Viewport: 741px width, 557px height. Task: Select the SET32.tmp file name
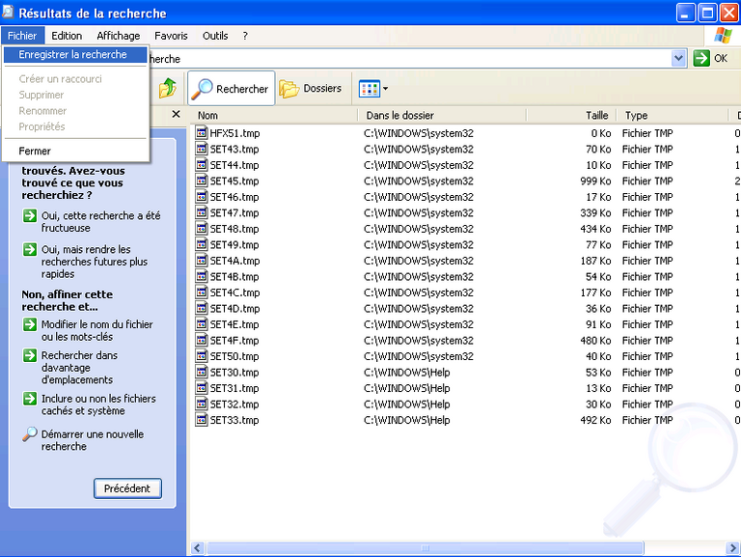pos(234,404)
